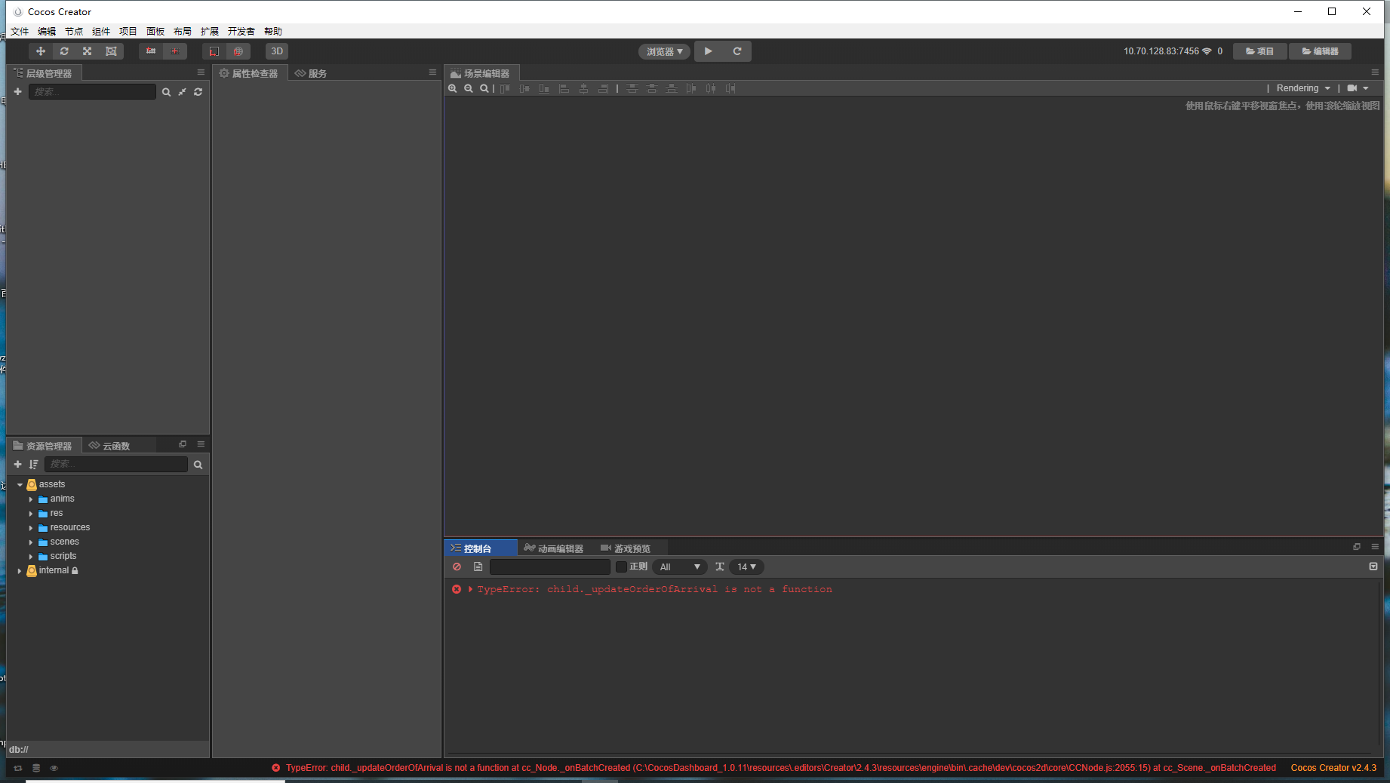
Task: Switch to global coordinate mode
Action: point(238,51)
